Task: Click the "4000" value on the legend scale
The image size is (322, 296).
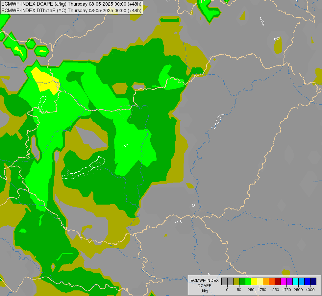Action: [310, 290]
